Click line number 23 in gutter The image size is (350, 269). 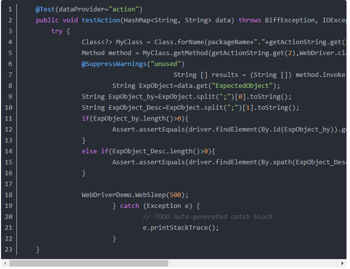pos(8,250)
